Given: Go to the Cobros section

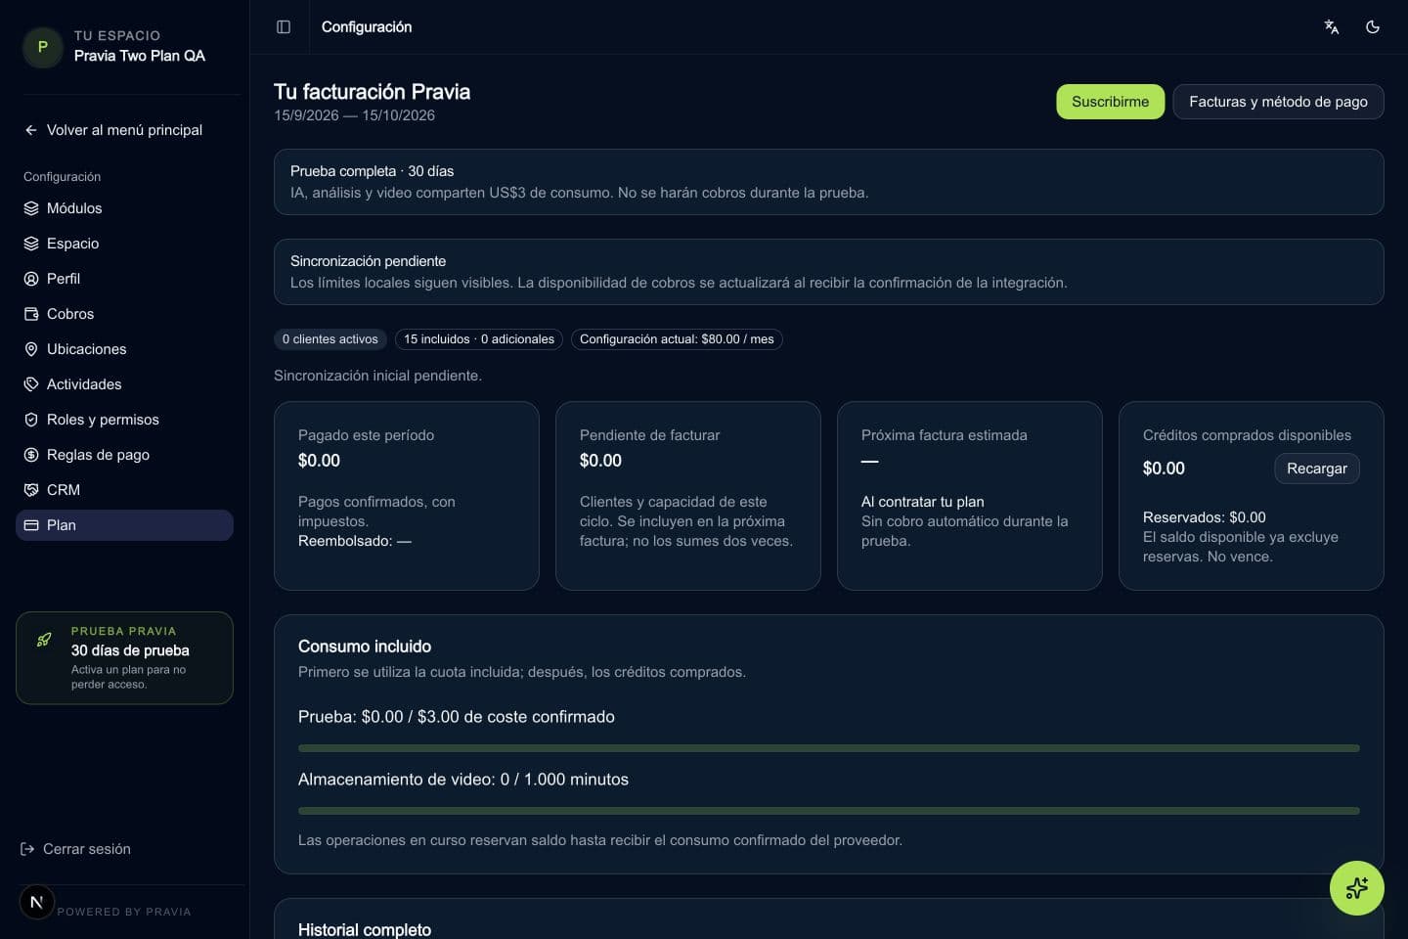Looking at the screenshot, I should pos(124,314).
